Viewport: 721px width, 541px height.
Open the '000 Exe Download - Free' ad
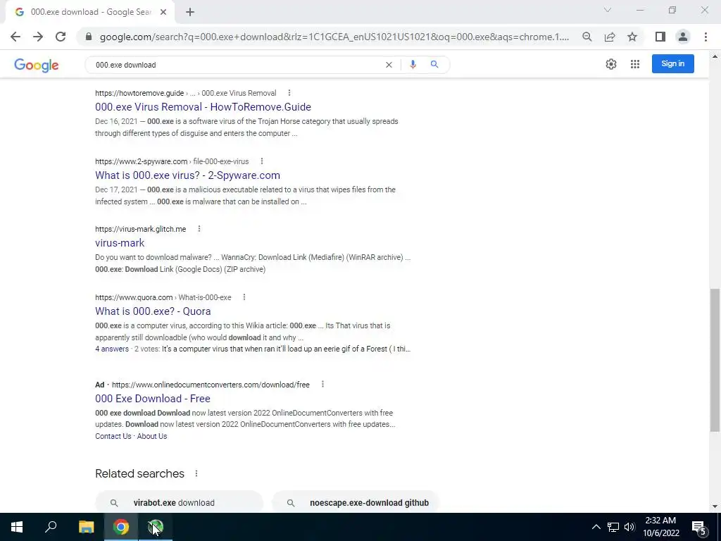153,399
